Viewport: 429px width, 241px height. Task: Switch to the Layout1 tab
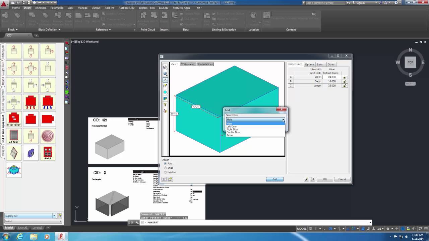click(23, 228)
